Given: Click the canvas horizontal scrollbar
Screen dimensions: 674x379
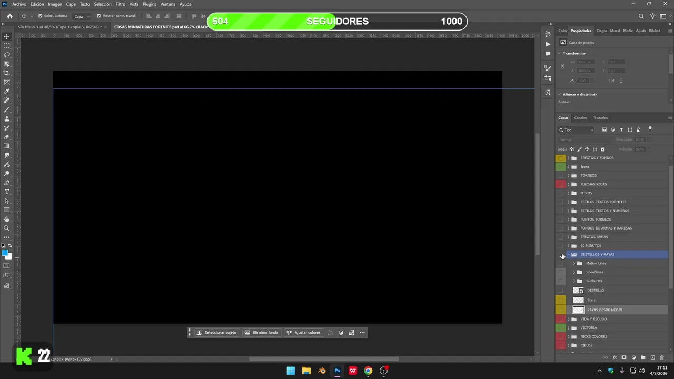Looking at the screenshot, I should (324, 359).
